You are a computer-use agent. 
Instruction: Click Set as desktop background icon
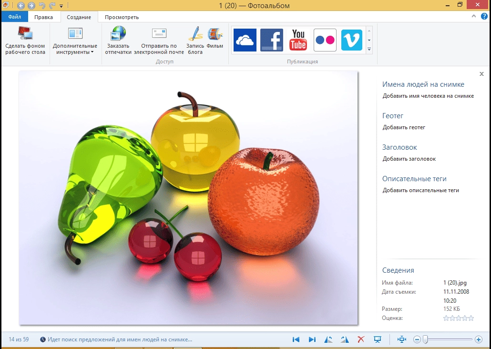25,33
